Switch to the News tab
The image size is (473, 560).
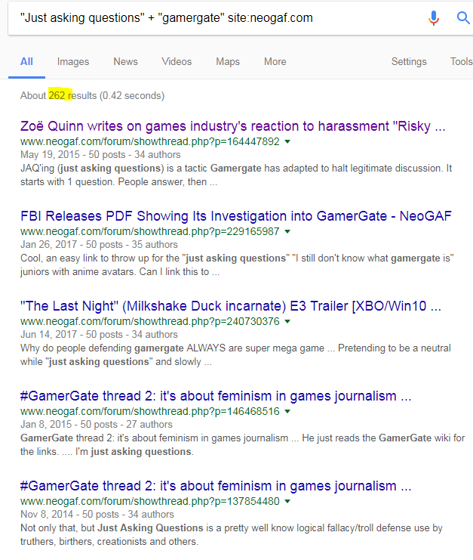point(125,61)
